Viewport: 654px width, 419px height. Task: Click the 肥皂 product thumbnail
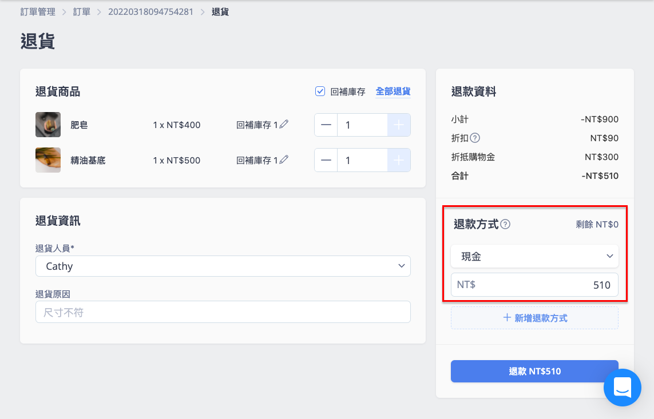tap(48, 125)
